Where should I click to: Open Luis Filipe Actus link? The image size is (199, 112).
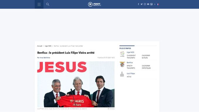pyautogui.click(x=129, y=77)
